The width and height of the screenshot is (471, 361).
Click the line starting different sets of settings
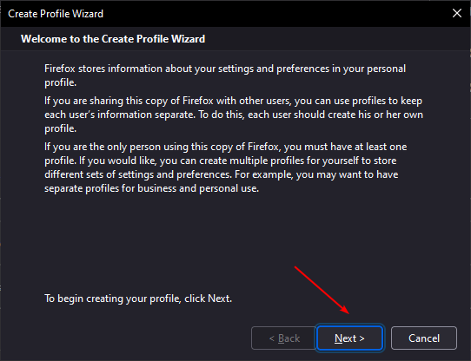tap(222, 174)
